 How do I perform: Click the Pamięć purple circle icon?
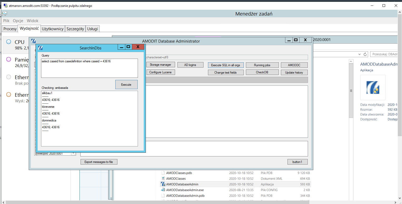click(x=9, y=59)
